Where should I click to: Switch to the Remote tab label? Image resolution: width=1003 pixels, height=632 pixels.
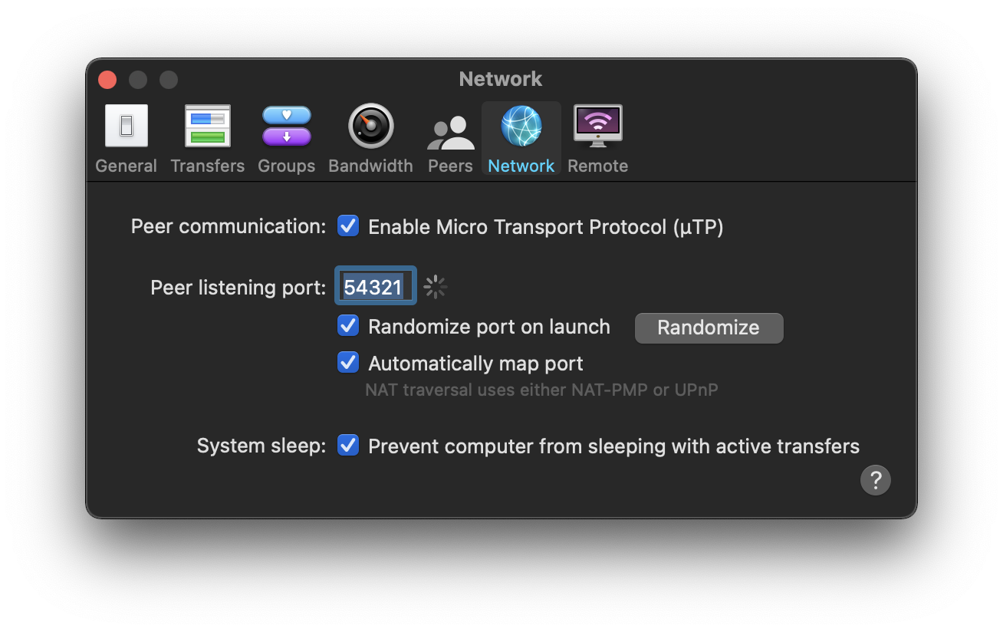click(x=598, y=166)
